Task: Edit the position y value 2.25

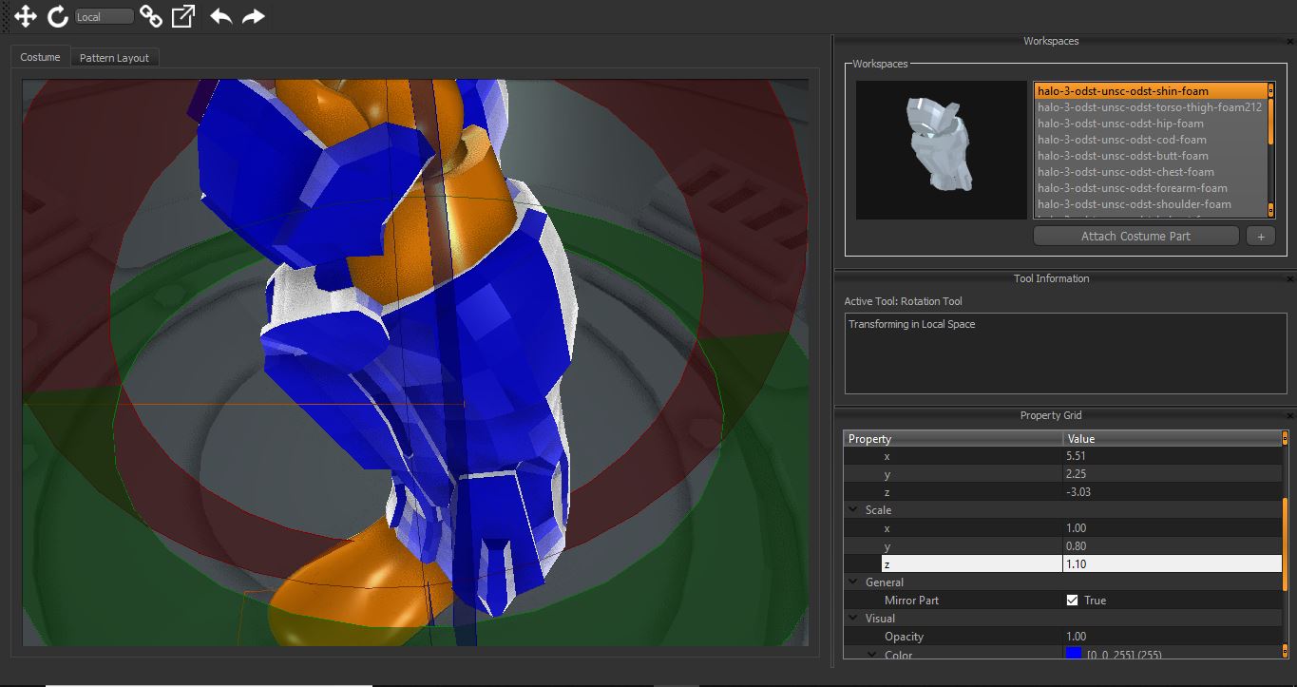Action: coord(1172,474)
